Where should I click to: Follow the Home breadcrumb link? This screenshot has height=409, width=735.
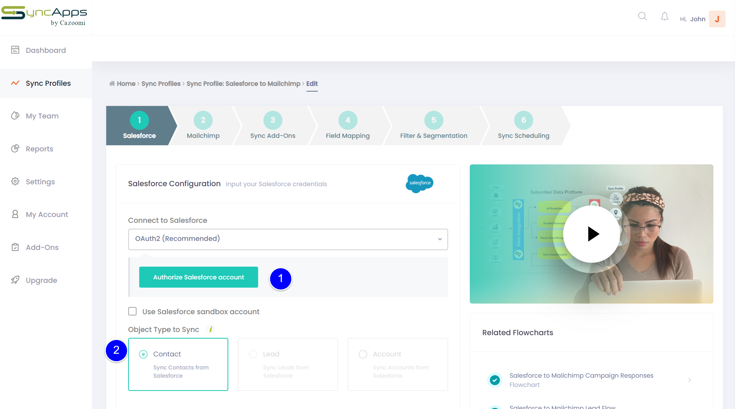126,83
